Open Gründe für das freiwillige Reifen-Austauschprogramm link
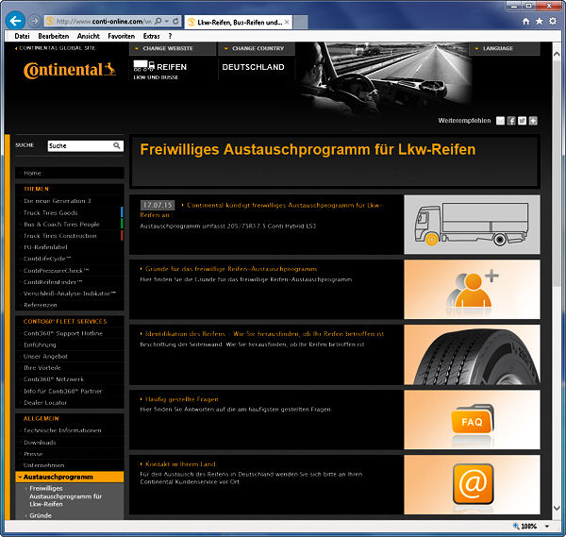This screenshot has width=566, height=537. click(x=231, y=269)
